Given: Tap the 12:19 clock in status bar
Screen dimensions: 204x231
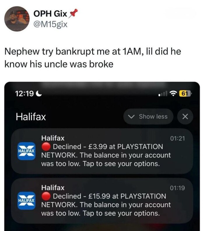Looking at the screenshot, I should point(24,94).
